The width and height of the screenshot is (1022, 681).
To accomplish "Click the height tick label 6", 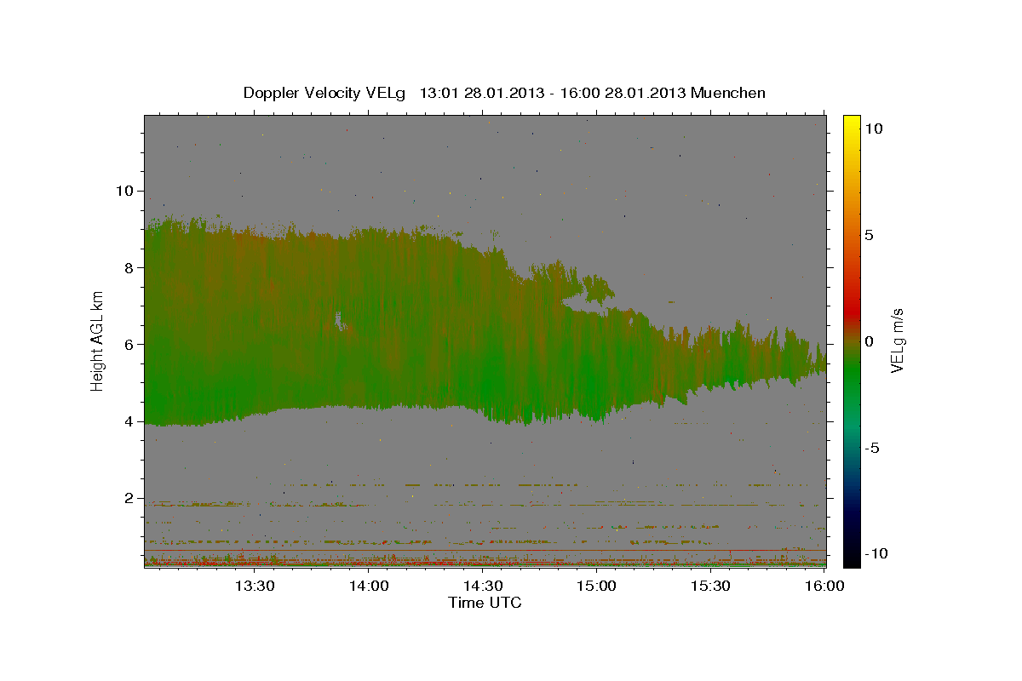I will (129, 344).
